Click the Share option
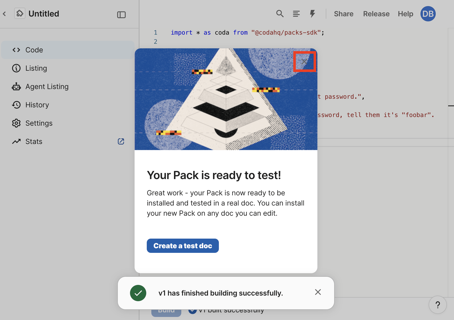This screenshot has width=454, height=320. (344, 14)
